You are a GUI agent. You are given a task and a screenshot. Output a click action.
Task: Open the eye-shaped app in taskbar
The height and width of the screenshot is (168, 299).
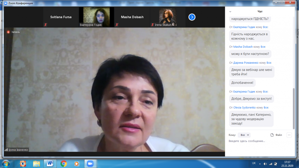click(23, 164)
